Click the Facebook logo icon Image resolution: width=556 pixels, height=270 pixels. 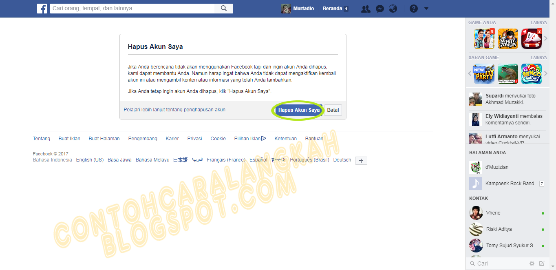(42, 9)
